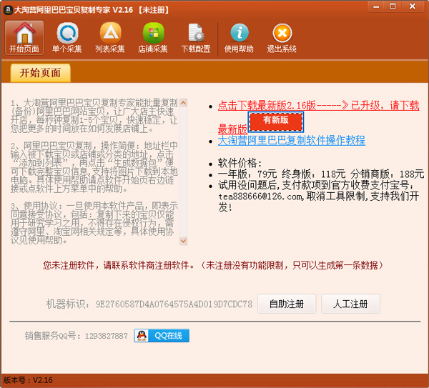Click the red 您未注册软件 notice text
The image size is (429, 388).
click(x=212, y=265)
